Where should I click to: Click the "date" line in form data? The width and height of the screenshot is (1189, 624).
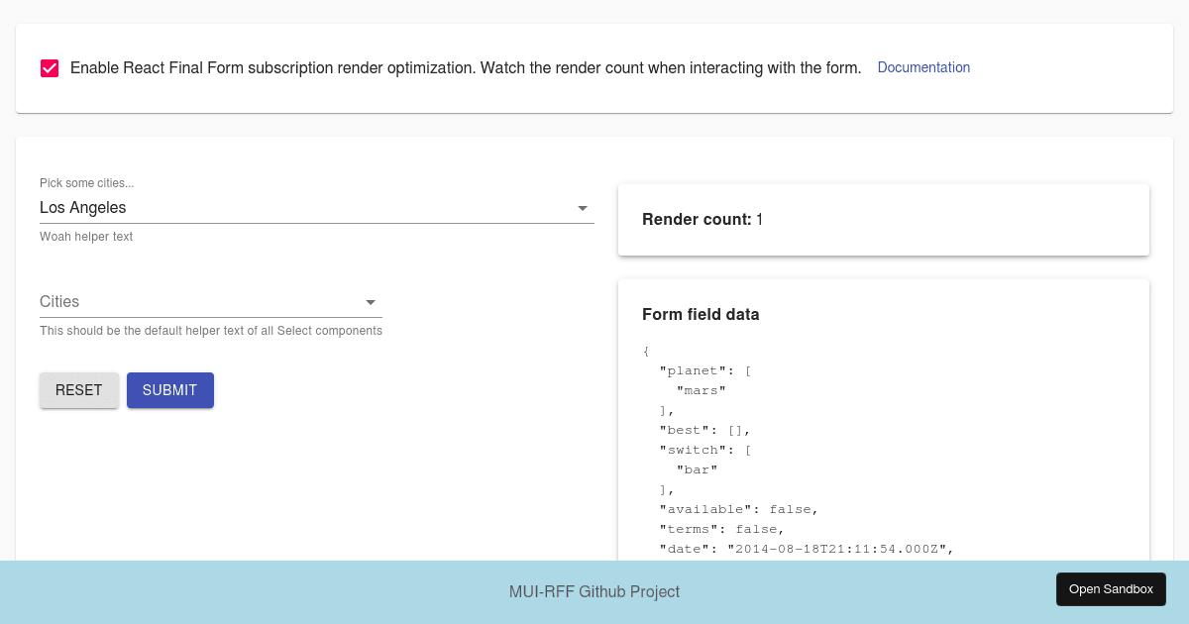[x=807, y=549]
